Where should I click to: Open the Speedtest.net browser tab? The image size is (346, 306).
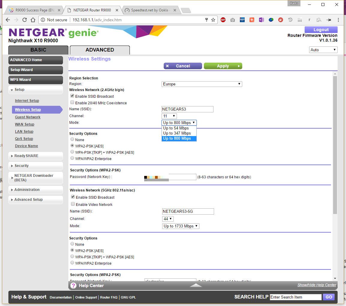tap(151, 10)
